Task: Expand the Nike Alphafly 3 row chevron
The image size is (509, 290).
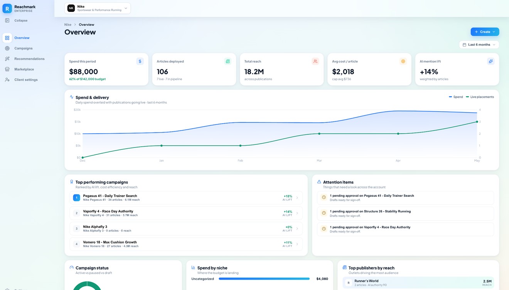Action: coord(297,229)
